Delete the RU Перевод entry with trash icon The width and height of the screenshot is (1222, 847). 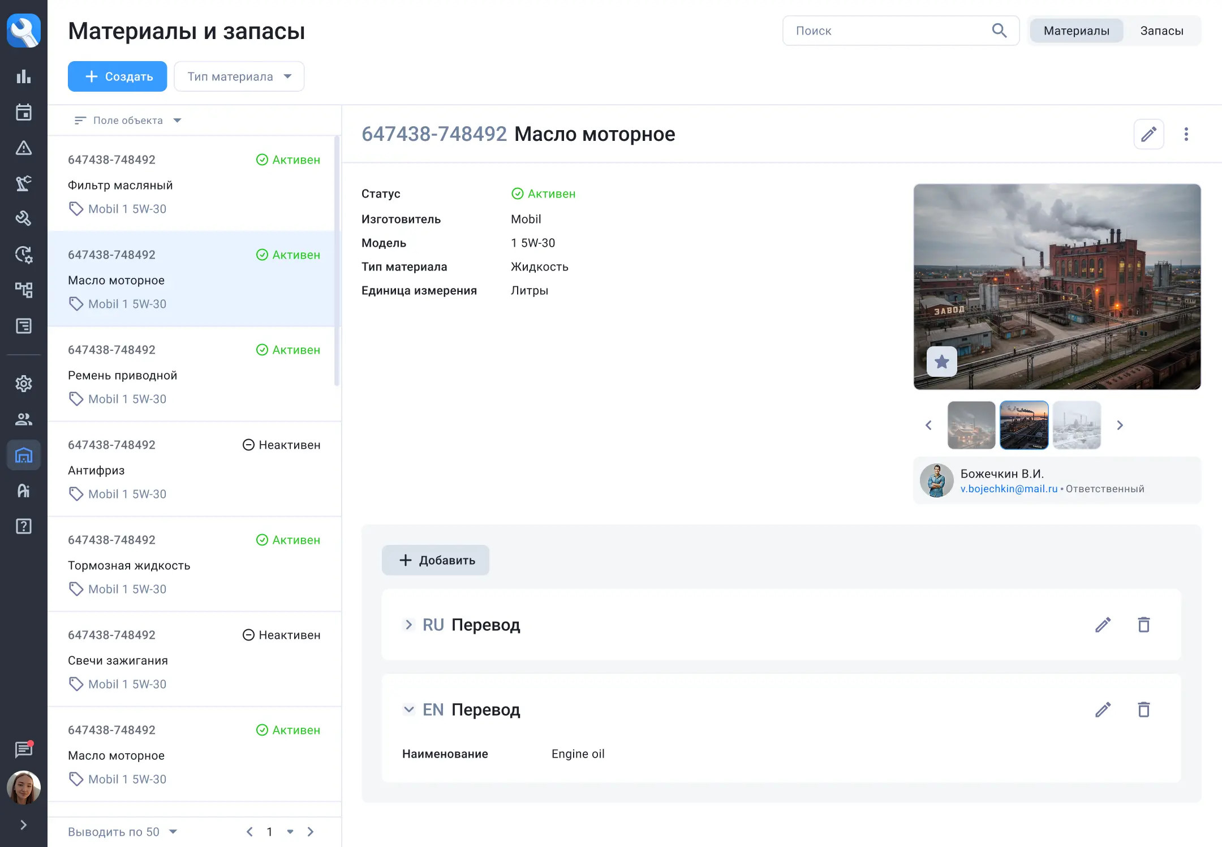click(x=1143, y=625)
